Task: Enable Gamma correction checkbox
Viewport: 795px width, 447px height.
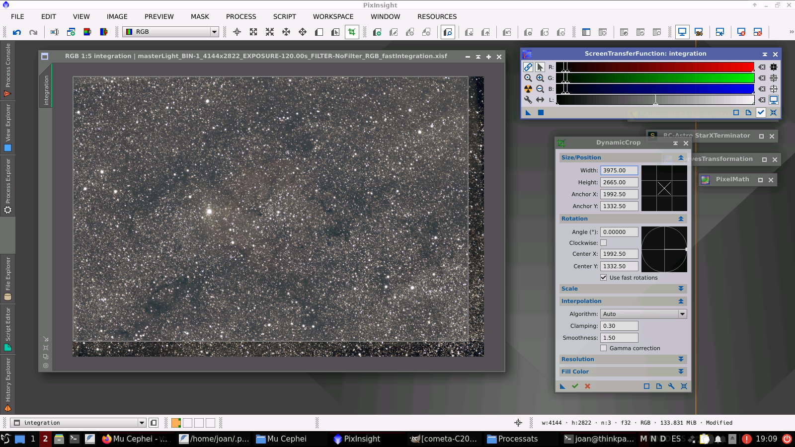Action: tap(604, 348)
